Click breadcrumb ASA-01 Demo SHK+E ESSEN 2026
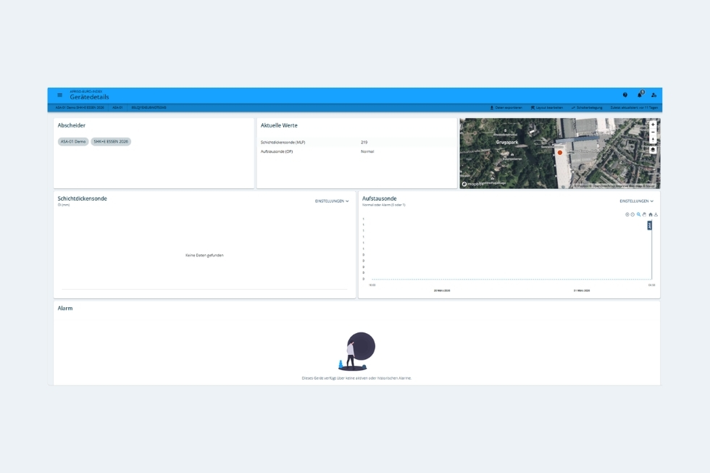710x473 pixels. 80,108
